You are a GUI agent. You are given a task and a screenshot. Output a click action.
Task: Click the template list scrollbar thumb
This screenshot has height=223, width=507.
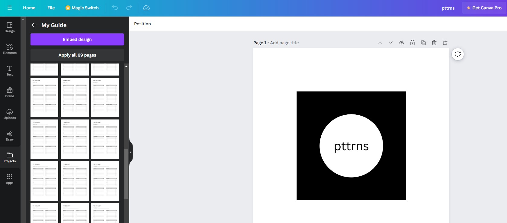[x=126, y=174]
